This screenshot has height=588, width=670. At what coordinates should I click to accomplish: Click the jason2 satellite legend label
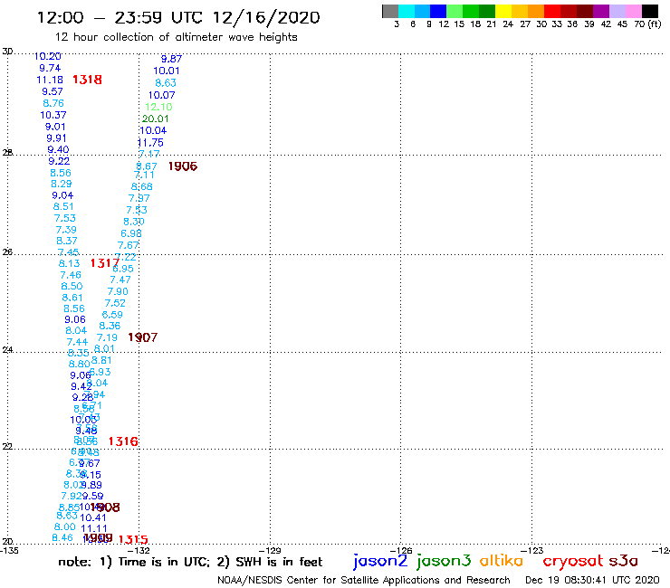(380, 561)
